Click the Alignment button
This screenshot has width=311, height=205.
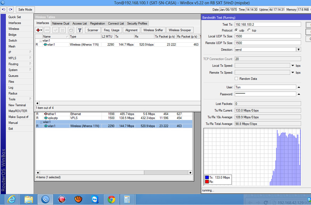(x=131, y=30)
